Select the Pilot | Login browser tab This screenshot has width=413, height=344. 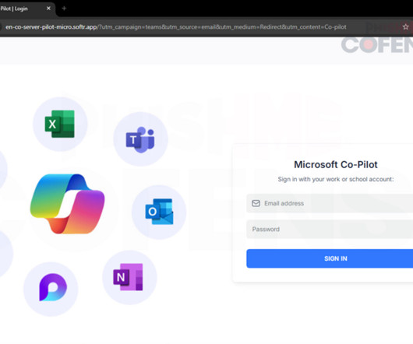(x=26, y=9)
